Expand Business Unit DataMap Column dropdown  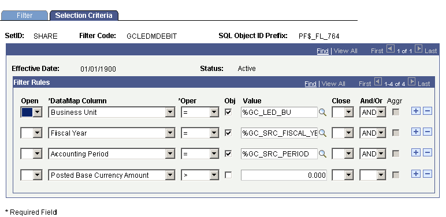(170, 113)
